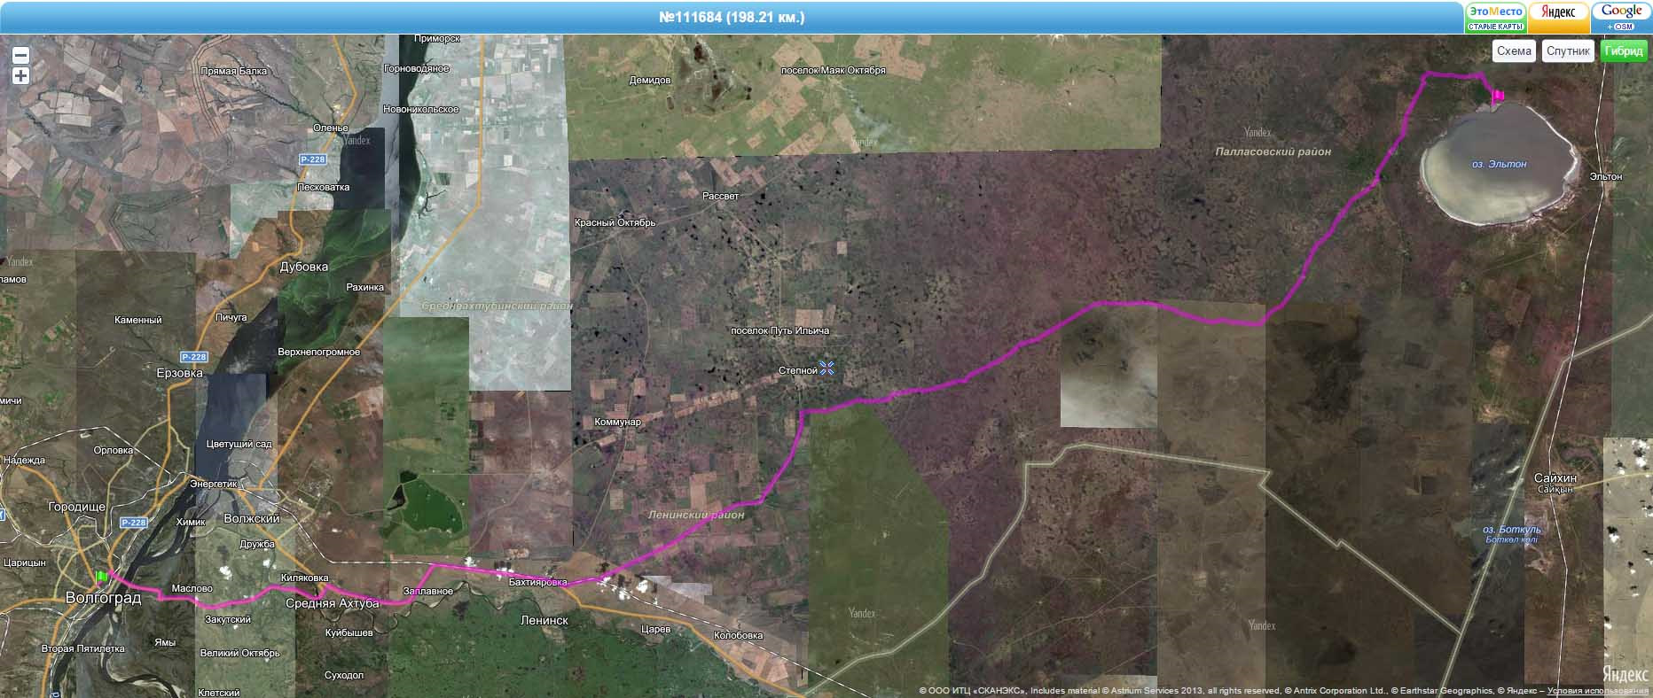Click the Волгоград city label
1653x698 pixels.
tap(103, 598)
